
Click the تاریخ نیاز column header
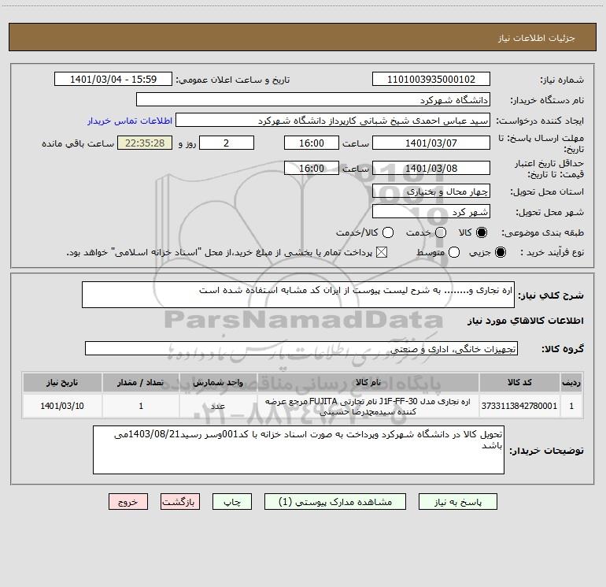pos(62,382)
